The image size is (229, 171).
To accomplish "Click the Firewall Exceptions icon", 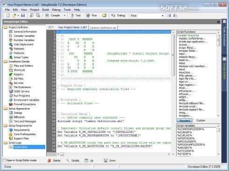I will click(x=11, y=104).
